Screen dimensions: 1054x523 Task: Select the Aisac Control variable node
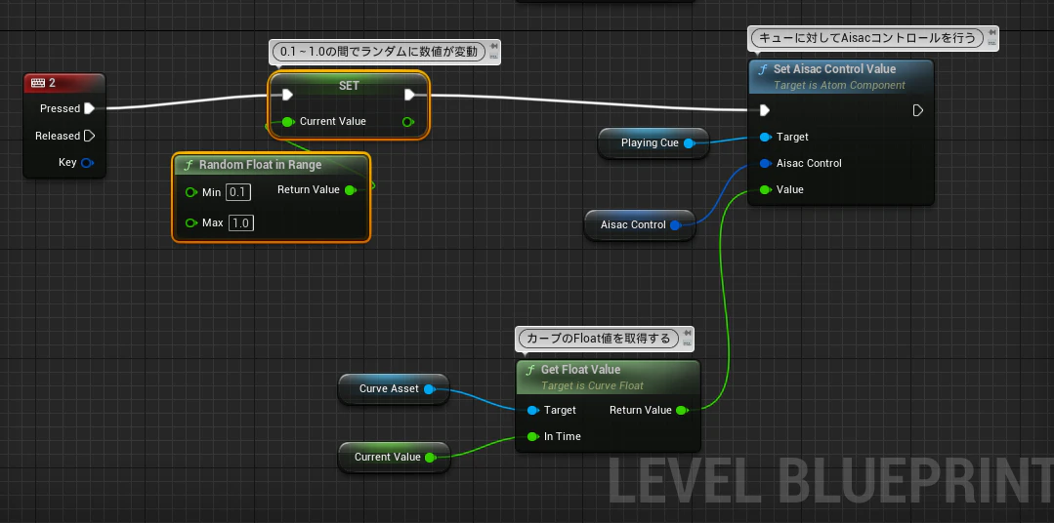(x=639, y=225)
